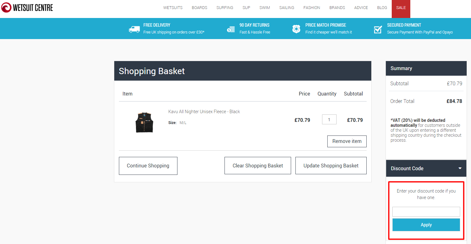The image size is (471, 244).
Task: Click the Price Match Promise badge icon
Action: tap(296, 28)
